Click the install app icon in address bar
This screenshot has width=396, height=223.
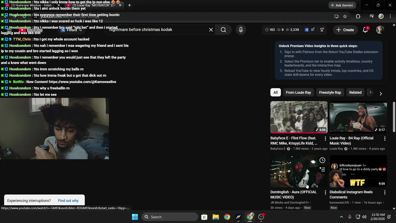coord(336,16)
